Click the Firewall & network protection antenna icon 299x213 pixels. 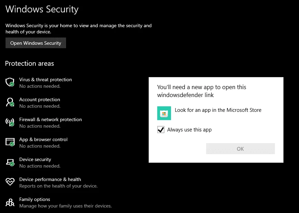[x=10, y=122]
